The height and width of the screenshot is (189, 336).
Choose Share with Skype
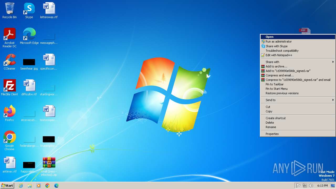coord(298,46)
